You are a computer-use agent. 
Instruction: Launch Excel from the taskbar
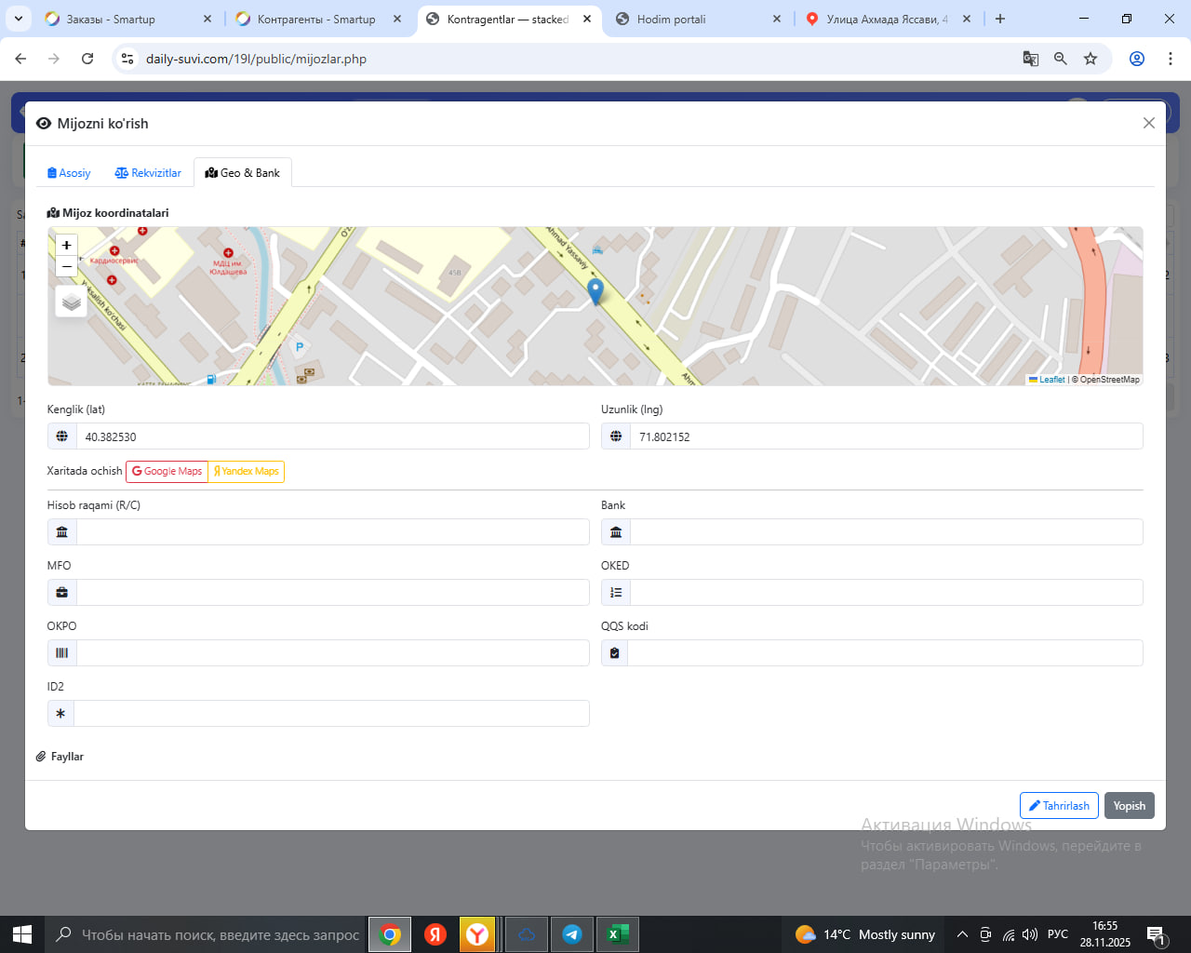click(616, 934)
